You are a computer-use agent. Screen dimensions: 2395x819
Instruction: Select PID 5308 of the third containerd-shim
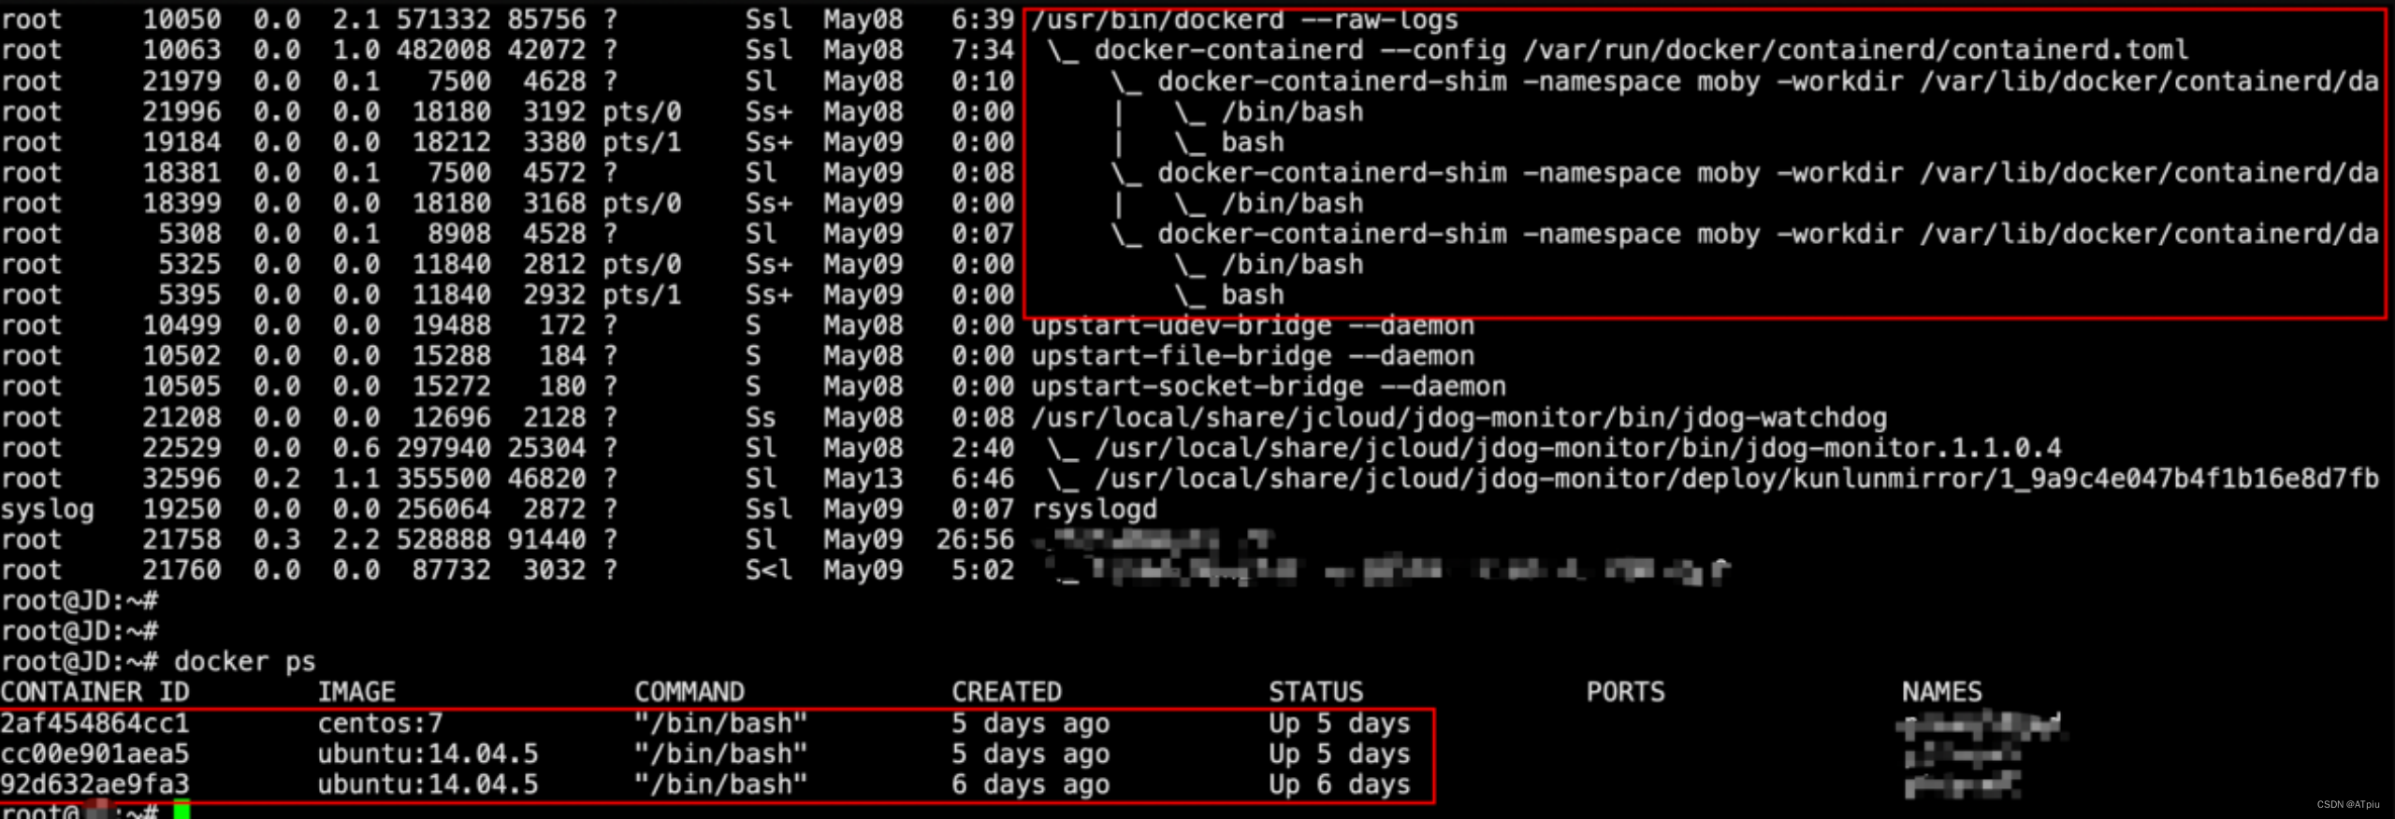[190, 234]
